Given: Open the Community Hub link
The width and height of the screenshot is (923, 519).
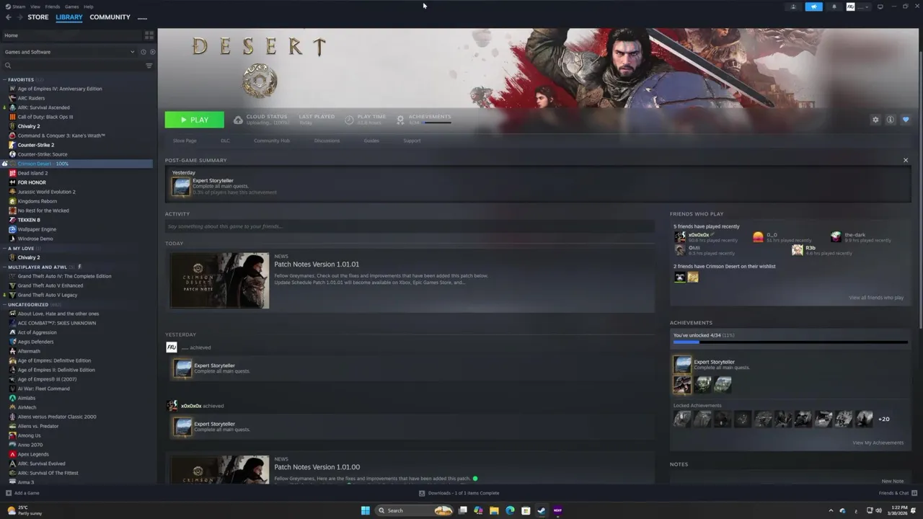Looking at the screenshot, I should coord(272,141).
